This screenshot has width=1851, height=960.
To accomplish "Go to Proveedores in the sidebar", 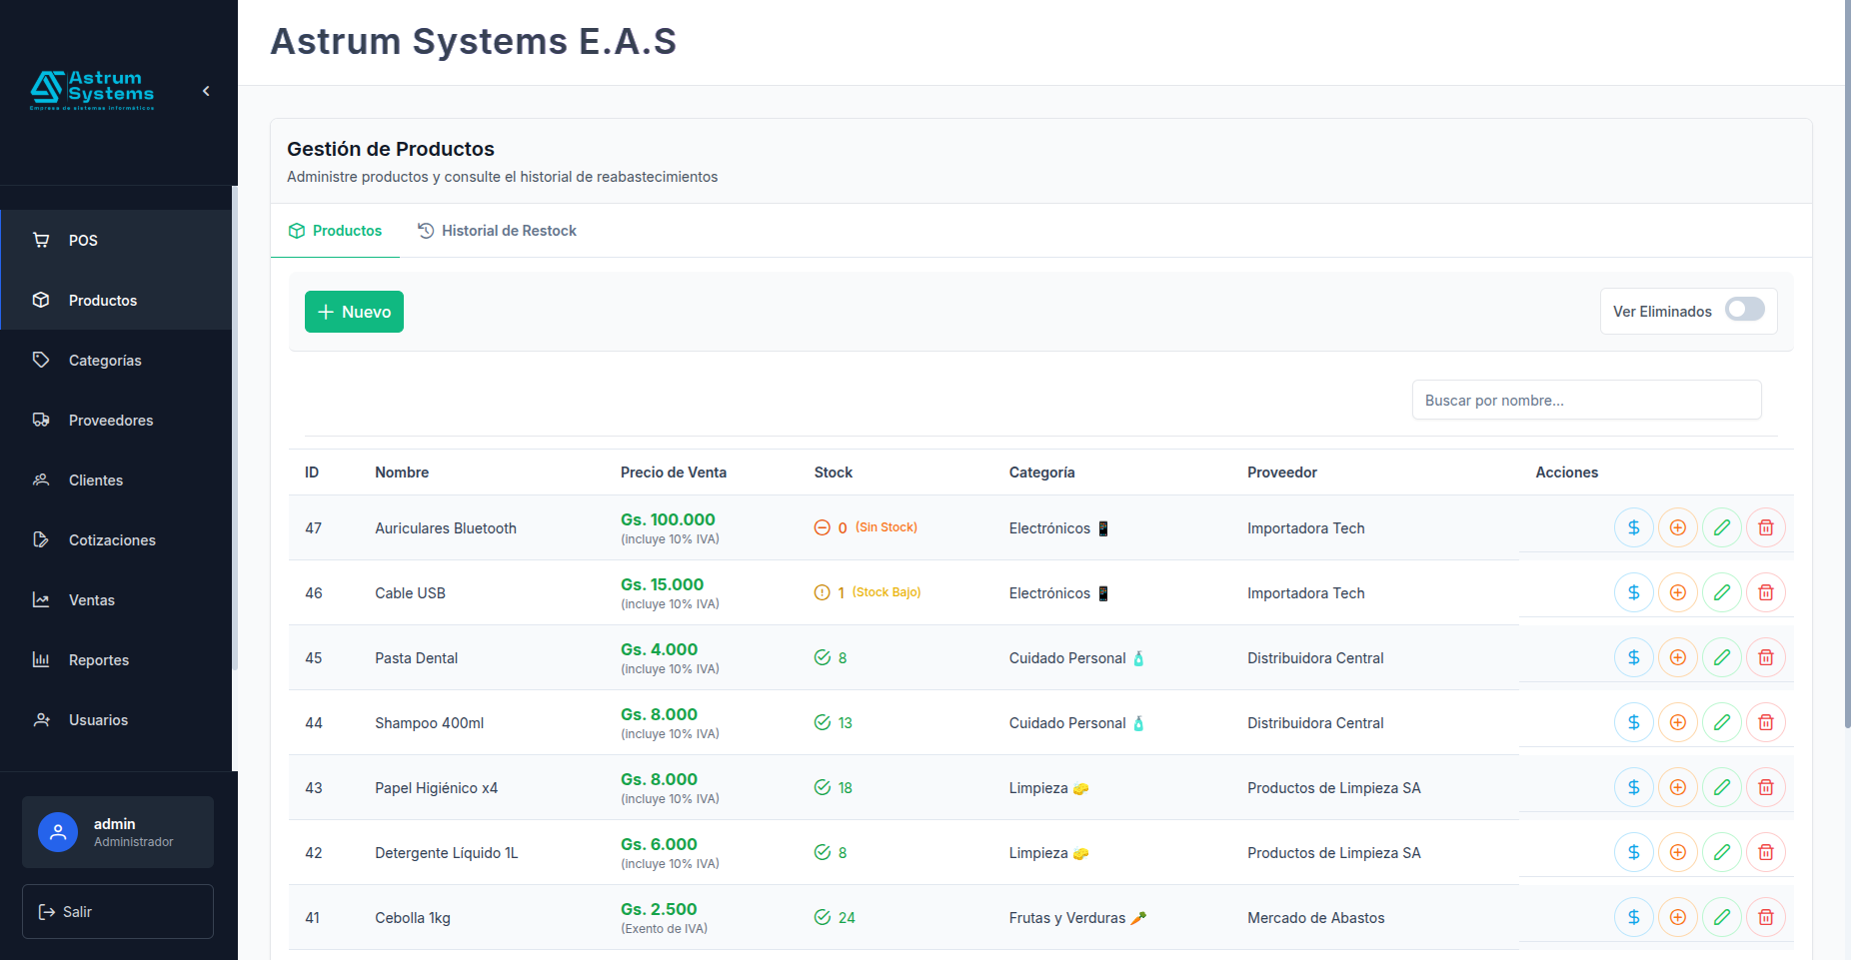I will pos(110,421).
